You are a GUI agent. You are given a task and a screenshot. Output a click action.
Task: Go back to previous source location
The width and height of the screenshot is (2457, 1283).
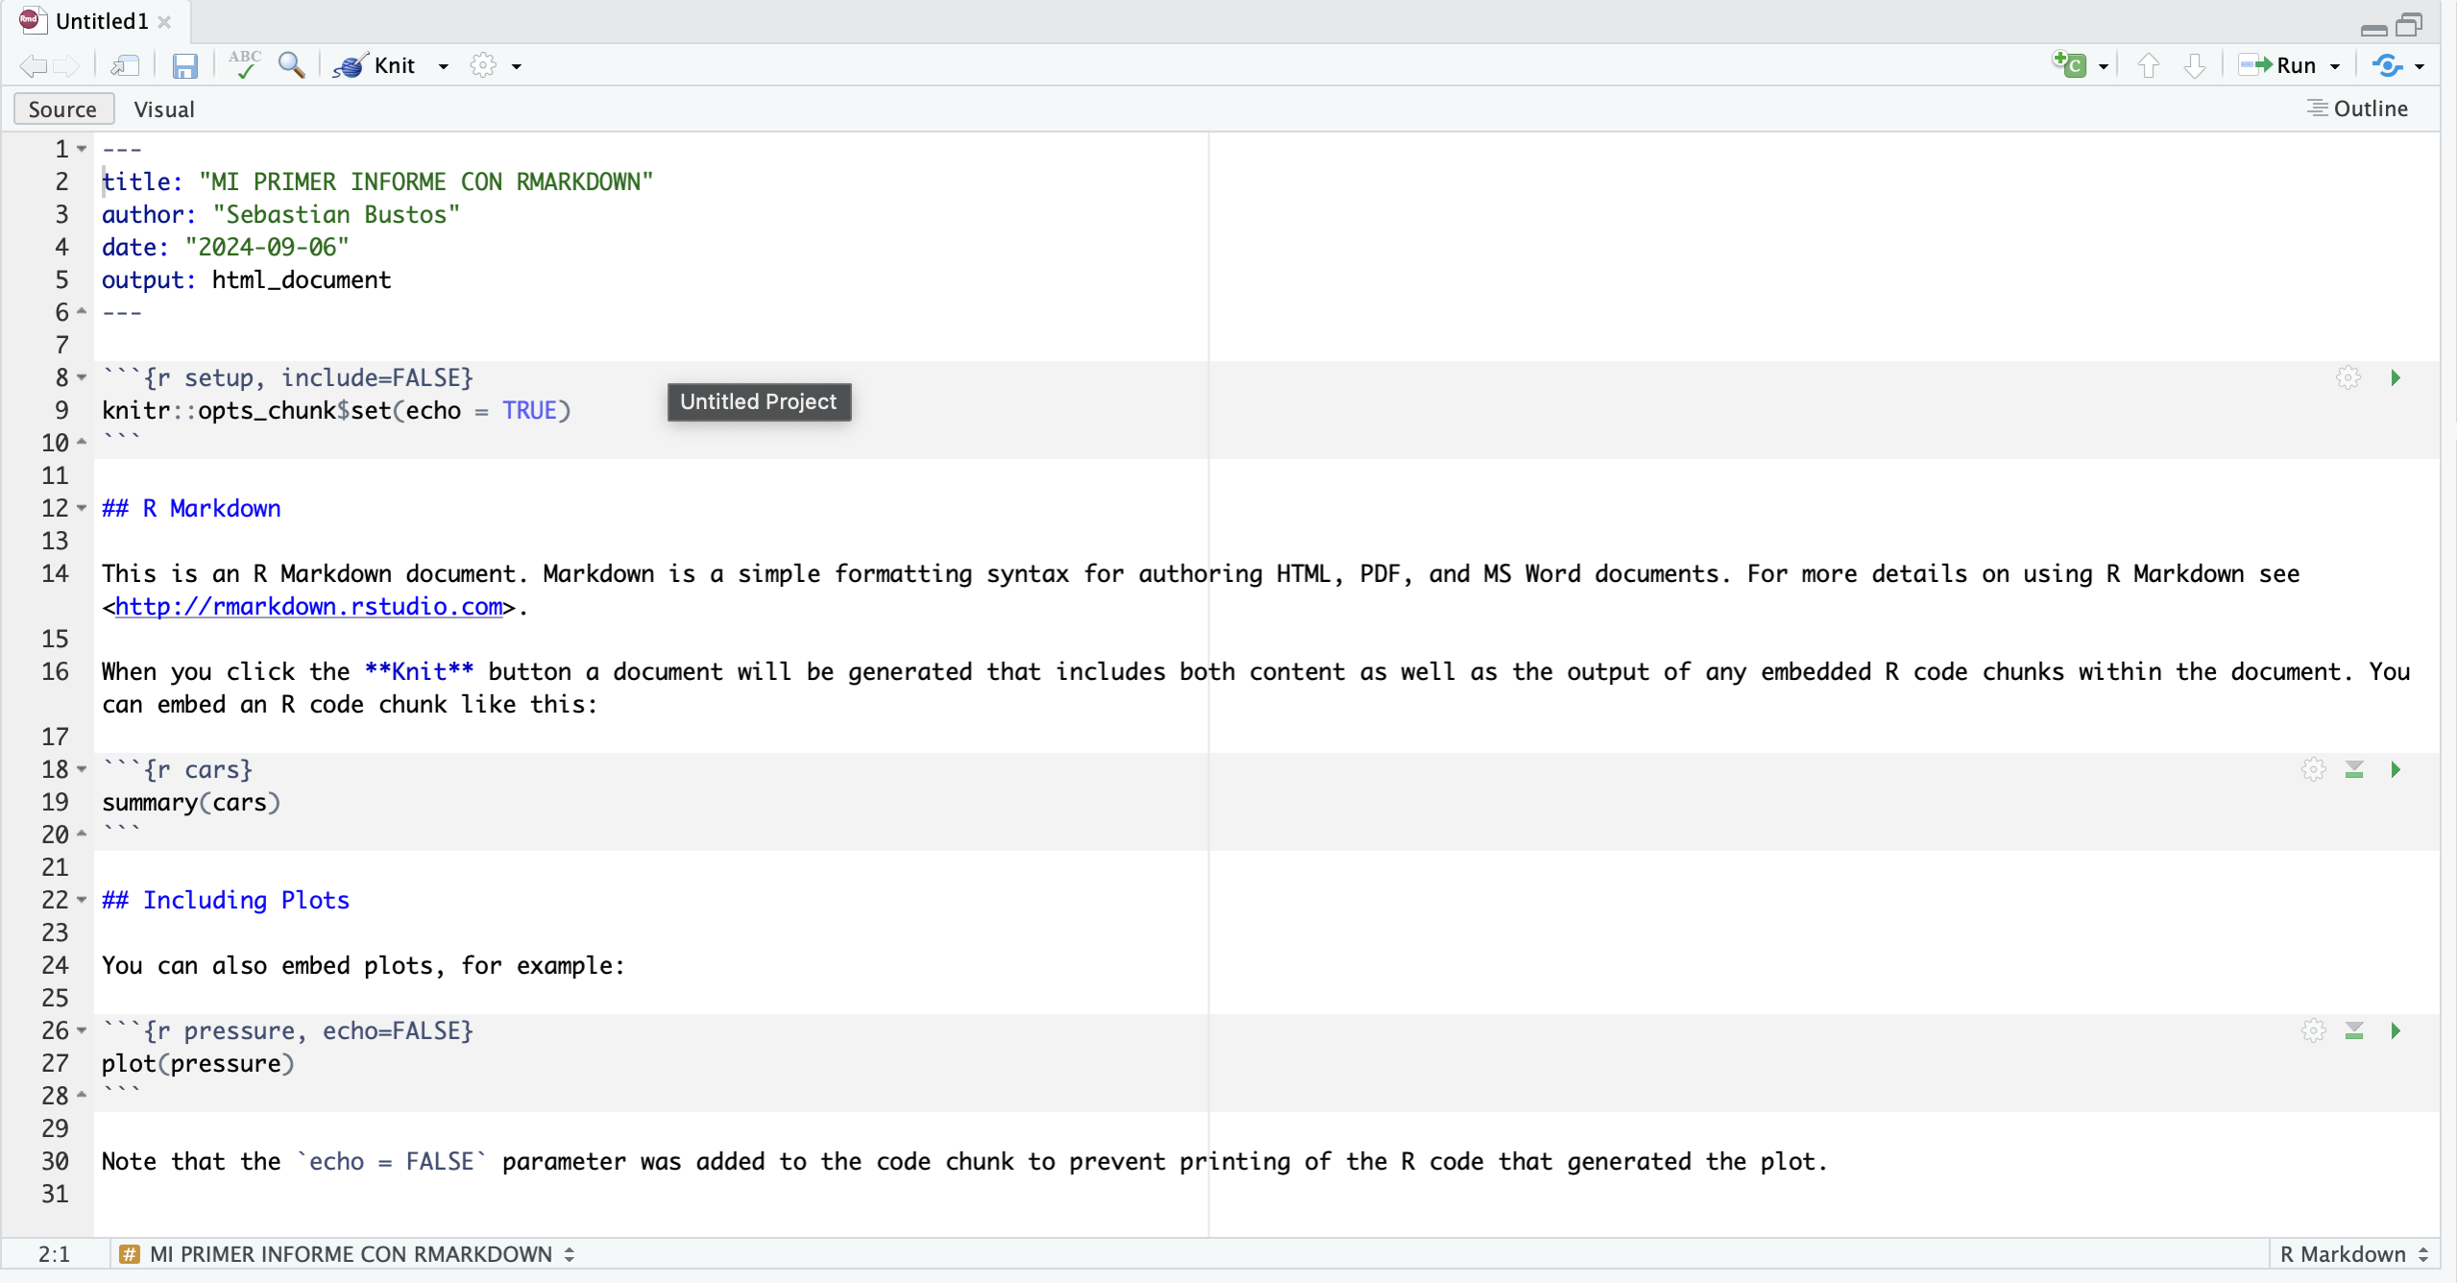tap(33, 65)
